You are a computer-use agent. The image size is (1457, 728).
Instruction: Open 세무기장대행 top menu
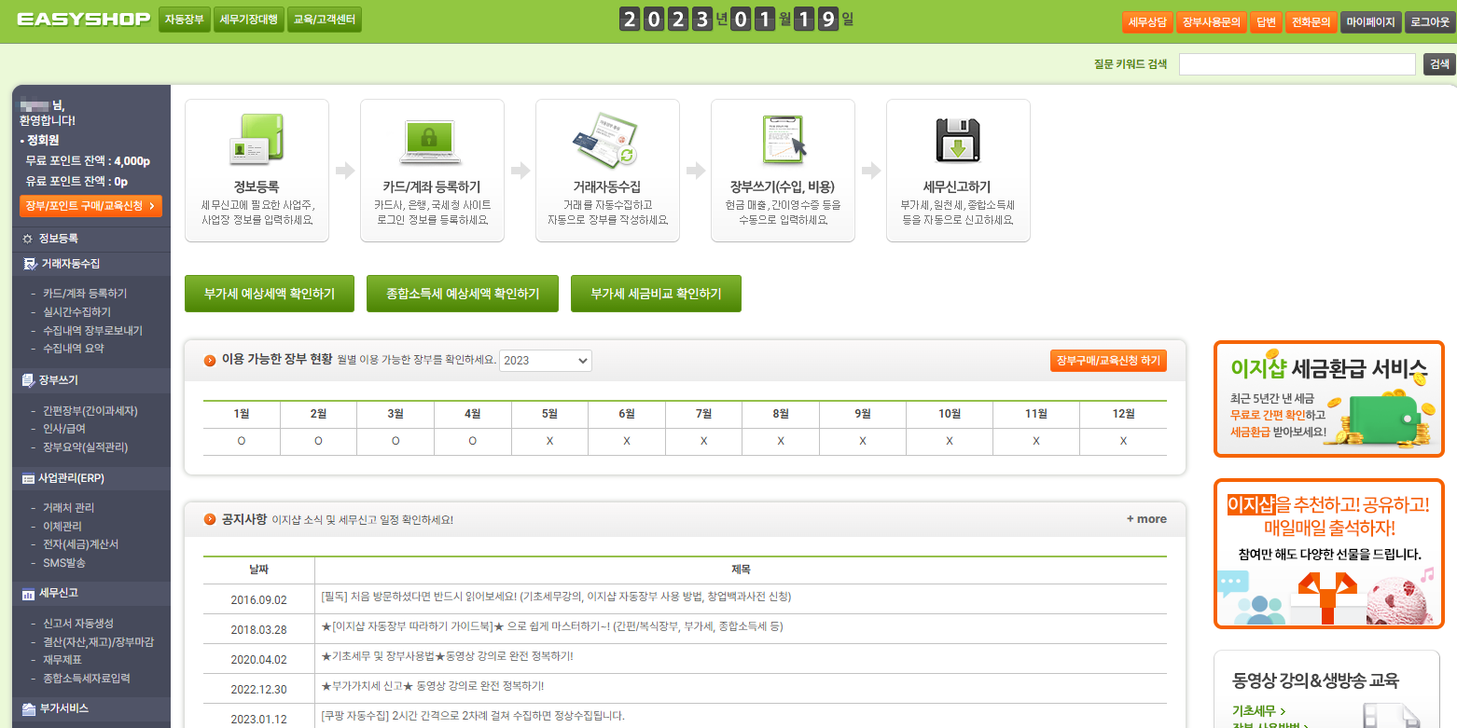tap(249, 20)
